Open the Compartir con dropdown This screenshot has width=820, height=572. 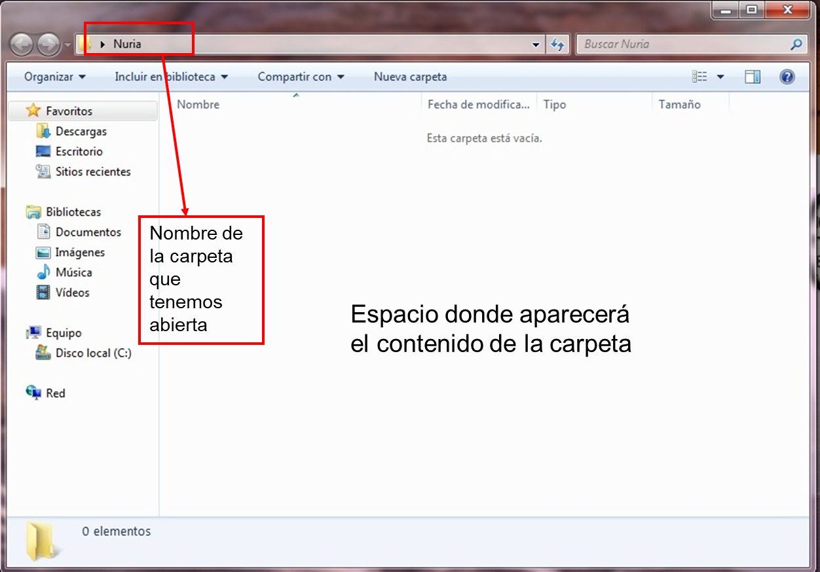coord(301,77)
